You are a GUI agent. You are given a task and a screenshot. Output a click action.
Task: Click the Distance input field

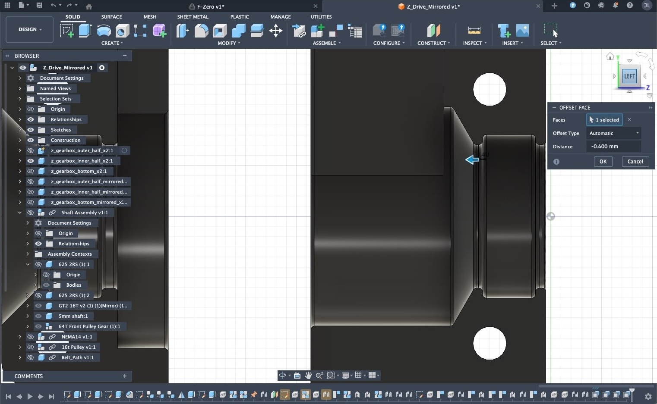pos(613,147)
